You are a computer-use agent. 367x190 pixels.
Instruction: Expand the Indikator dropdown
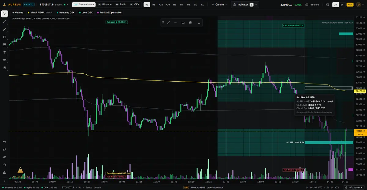245,5
